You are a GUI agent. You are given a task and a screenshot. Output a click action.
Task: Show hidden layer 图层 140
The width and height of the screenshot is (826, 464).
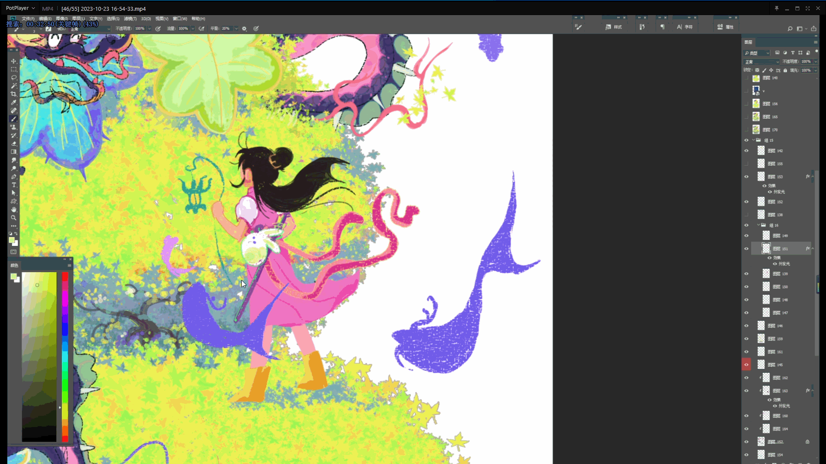point(746,78)
